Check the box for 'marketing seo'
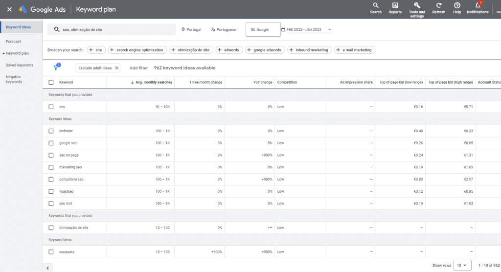 point(51,167)
